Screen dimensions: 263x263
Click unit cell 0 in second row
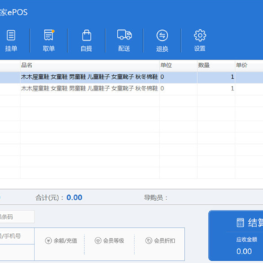coord(178,88)
